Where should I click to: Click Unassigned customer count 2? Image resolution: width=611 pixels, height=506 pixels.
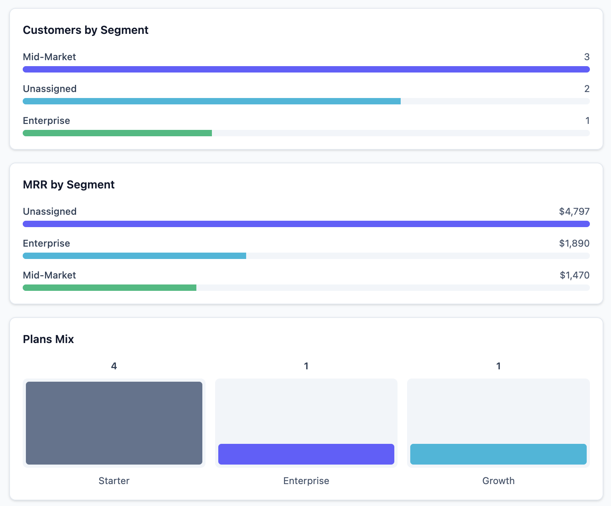point(587,89)
